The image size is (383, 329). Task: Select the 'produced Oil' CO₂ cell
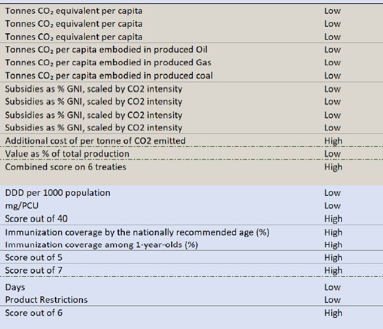(106, 50)
